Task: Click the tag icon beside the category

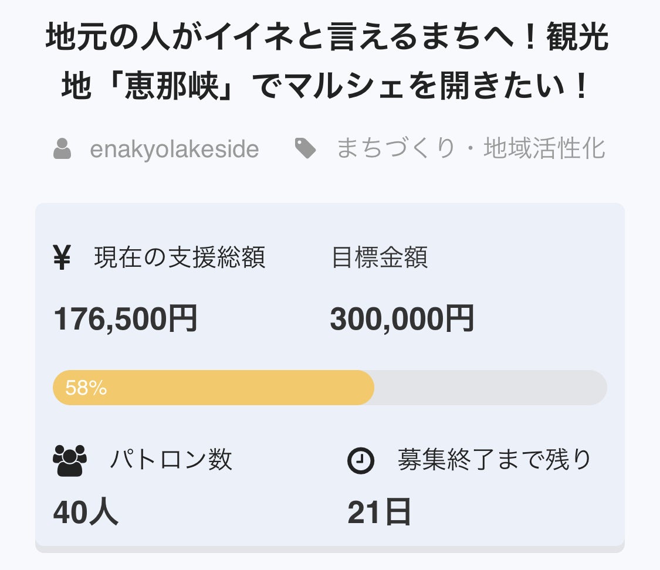Action: (305, 149)
